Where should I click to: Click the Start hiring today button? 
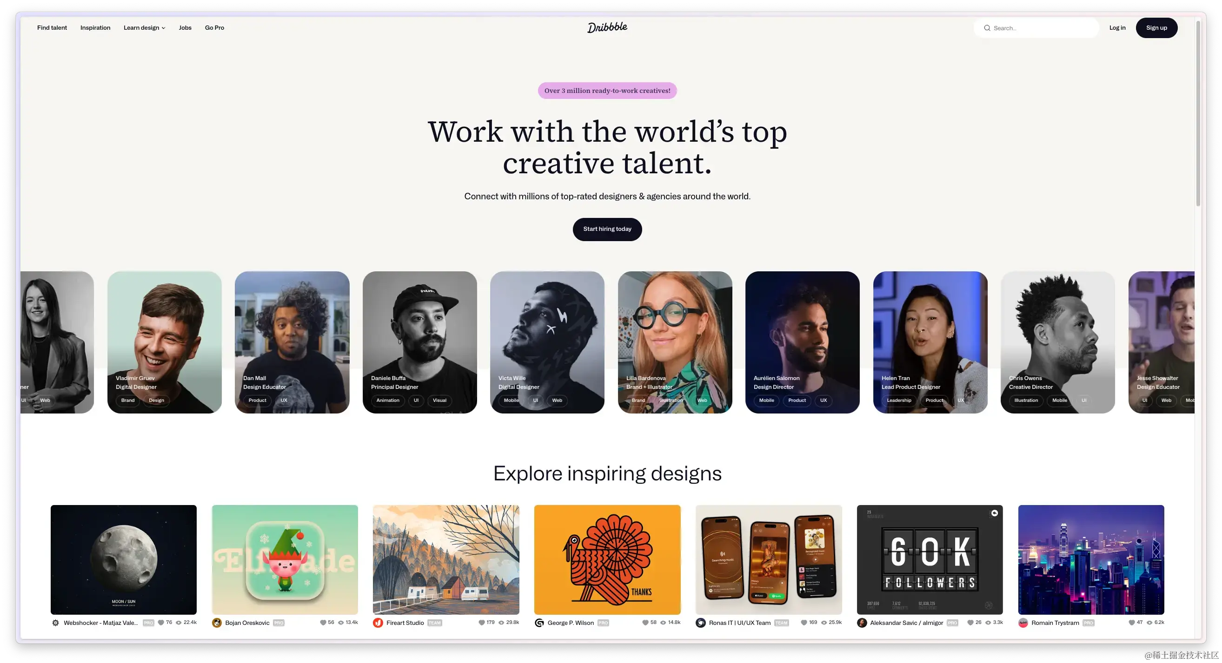(607, 230)
